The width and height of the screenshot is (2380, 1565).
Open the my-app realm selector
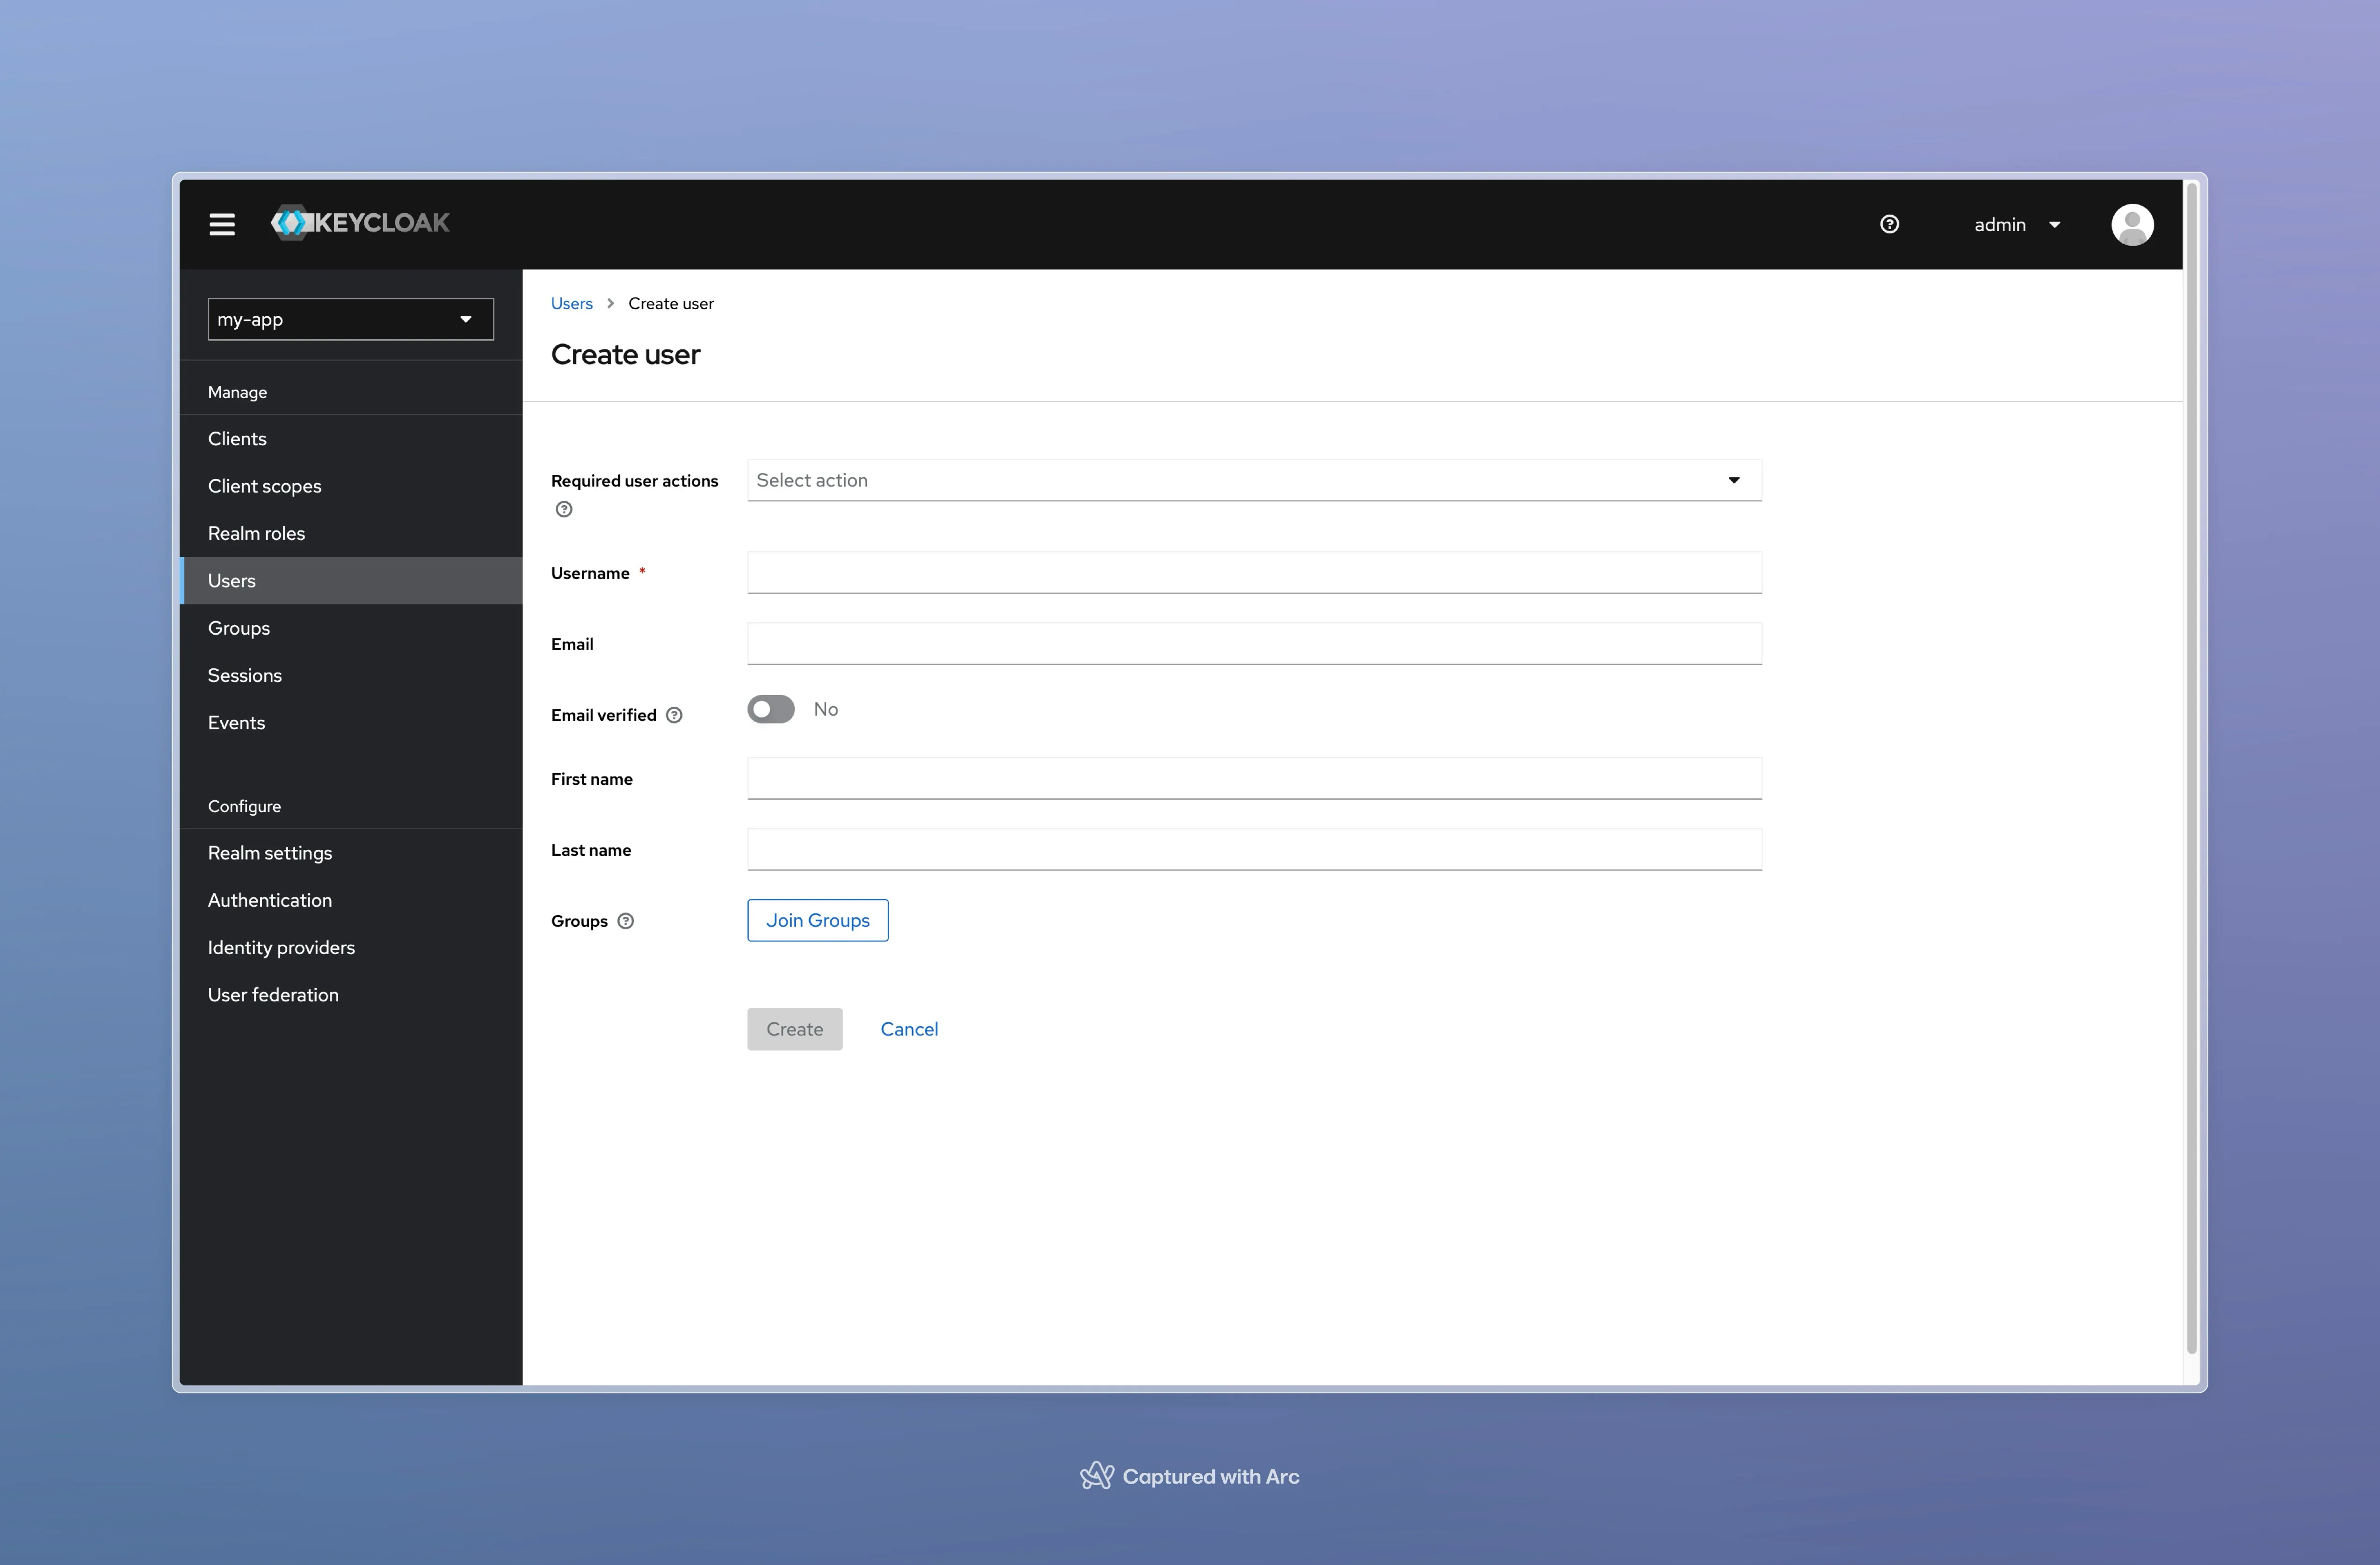pyautogui.click(x=350, y=318)
